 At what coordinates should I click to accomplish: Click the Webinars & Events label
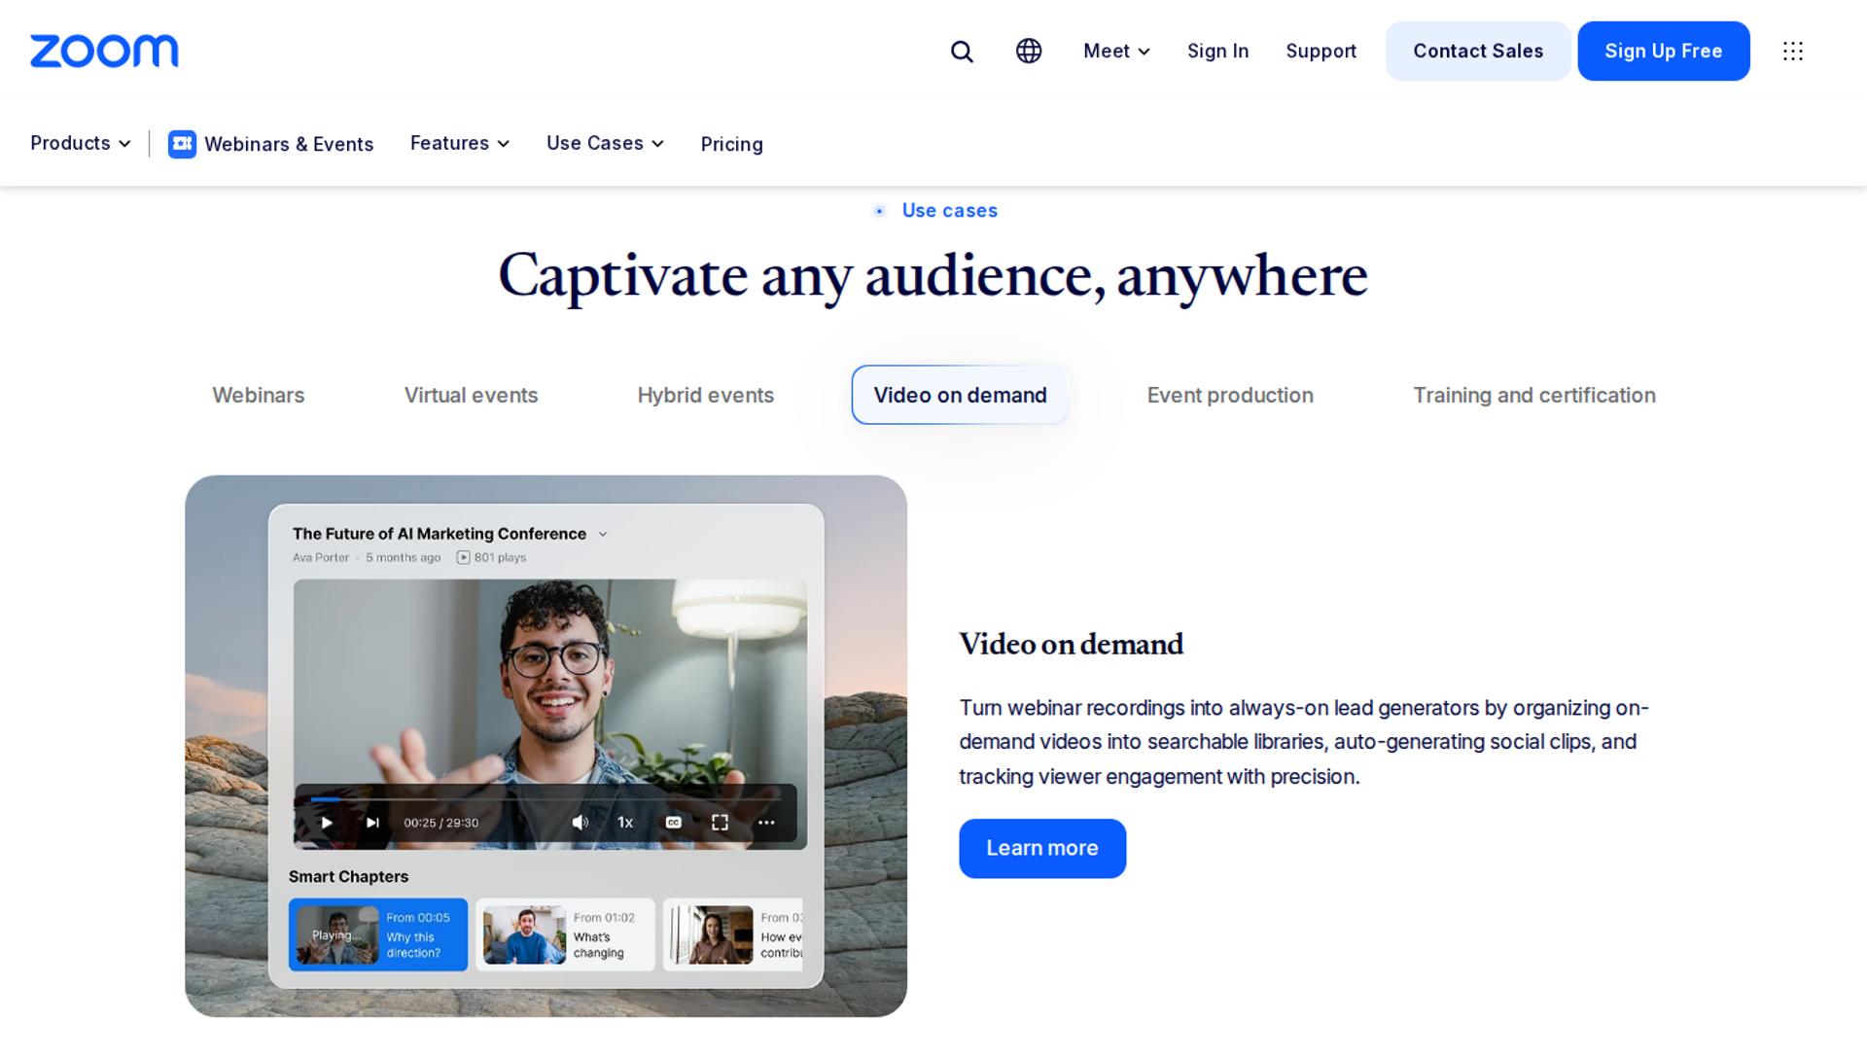coord(289,144)
